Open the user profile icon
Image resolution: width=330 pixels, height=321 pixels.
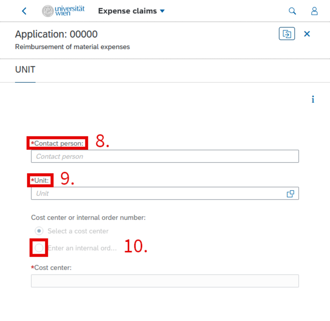click(x=314, y=11)
